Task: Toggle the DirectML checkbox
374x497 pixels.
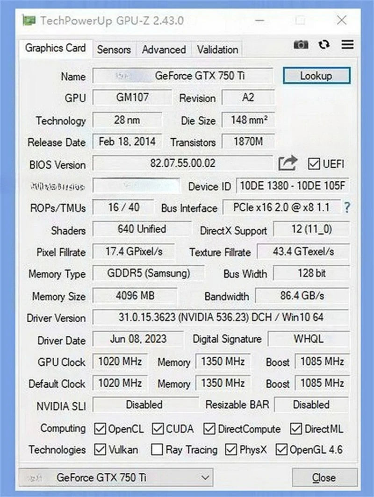Action: 296,429
